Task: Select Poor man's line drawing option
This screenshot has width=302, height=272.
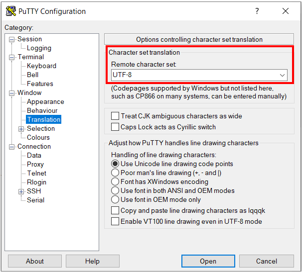Action: point(115,173)
